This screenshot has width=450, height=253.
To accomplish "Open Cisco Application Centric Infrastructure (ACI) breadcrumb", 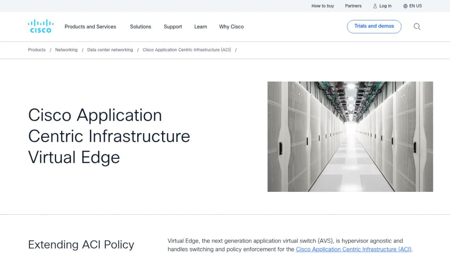I will (x=187, y=50).
